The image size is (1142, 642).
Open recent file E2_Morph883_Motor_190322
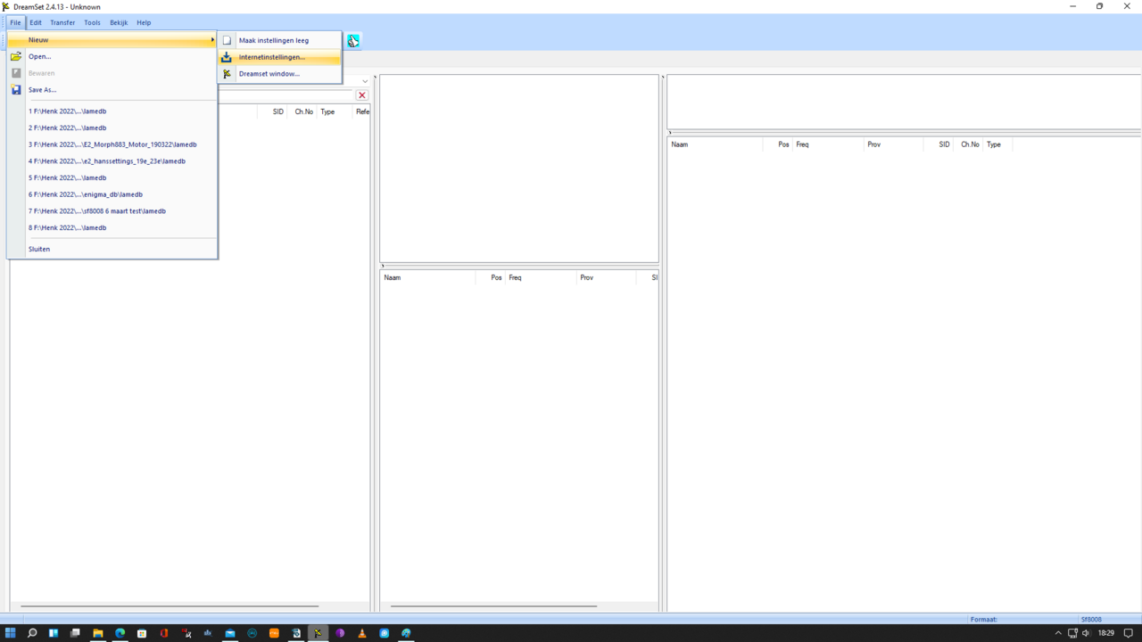[x=112, y=144]
